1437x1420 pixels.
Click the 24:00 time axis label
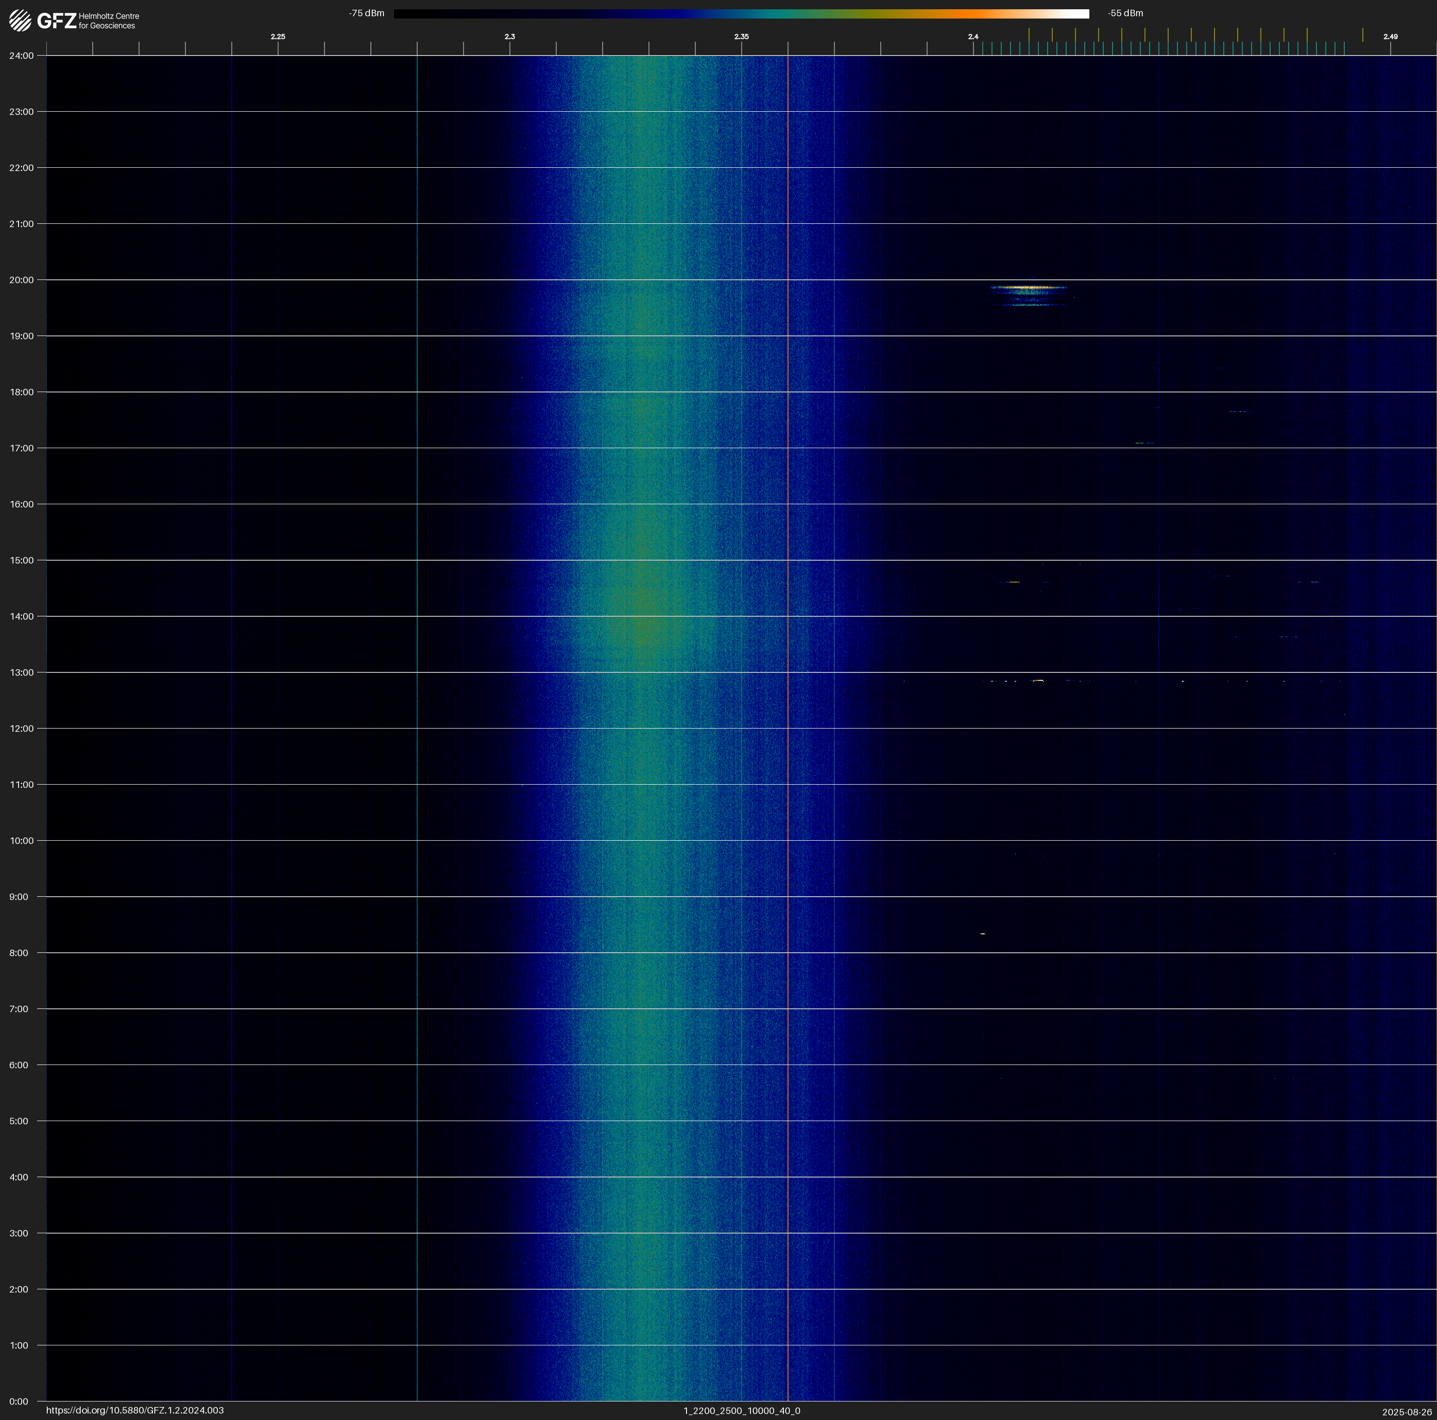pyautogui.click(x=21, y=56)
